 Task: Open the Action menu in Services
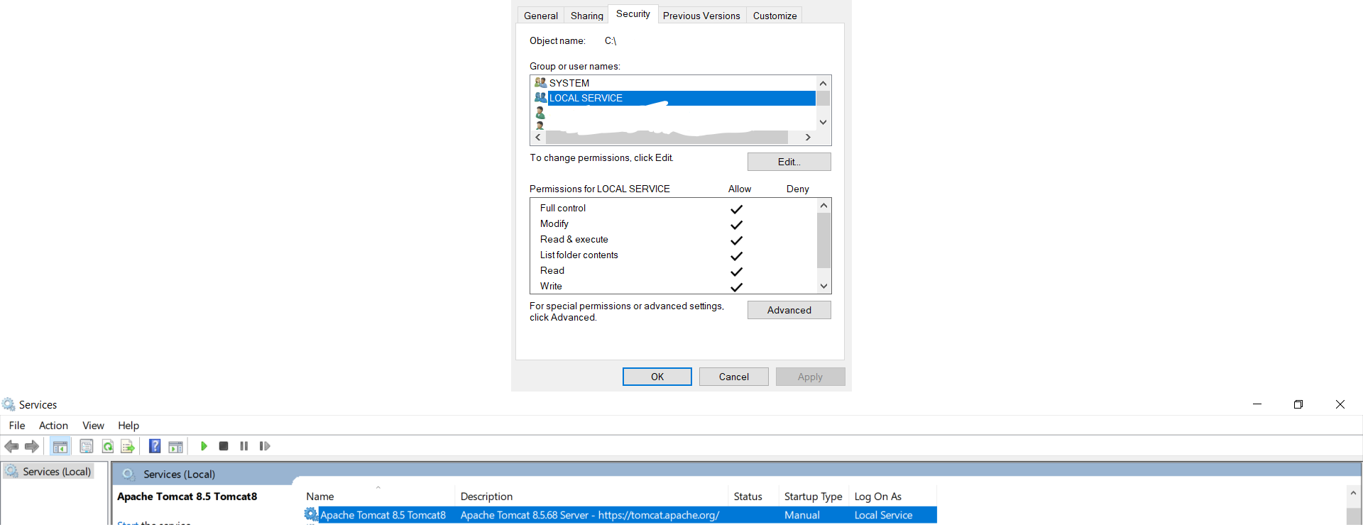click(53, 426)
